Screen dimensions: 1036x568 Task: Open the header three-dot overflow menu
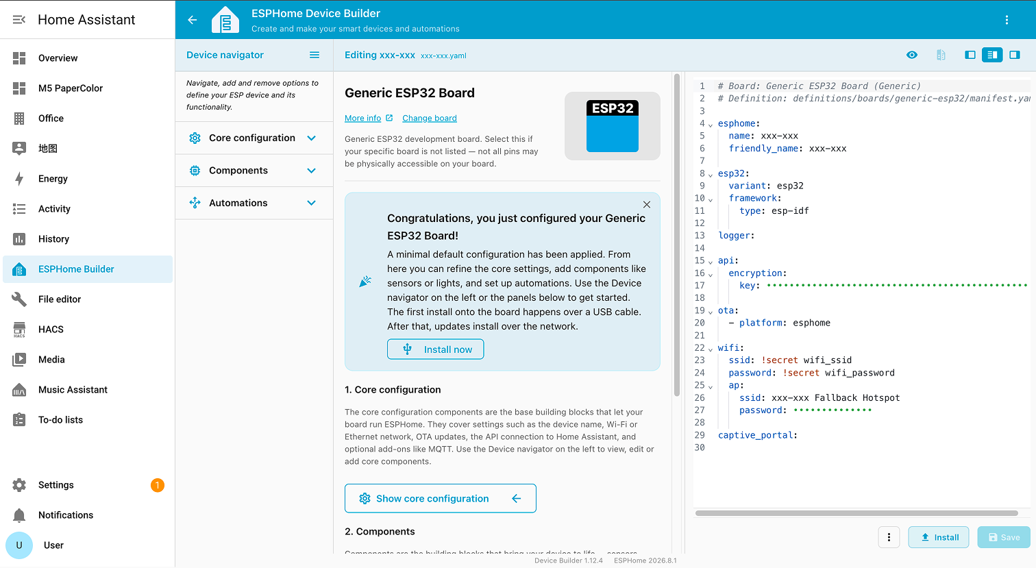pyautogui.click(x=1007, y=20)
